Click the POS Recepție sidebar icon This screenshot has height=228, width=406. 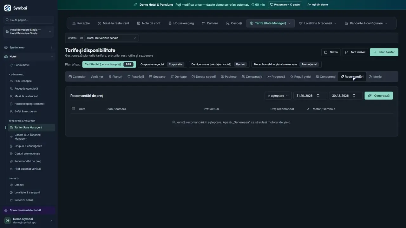coord(11,81)
